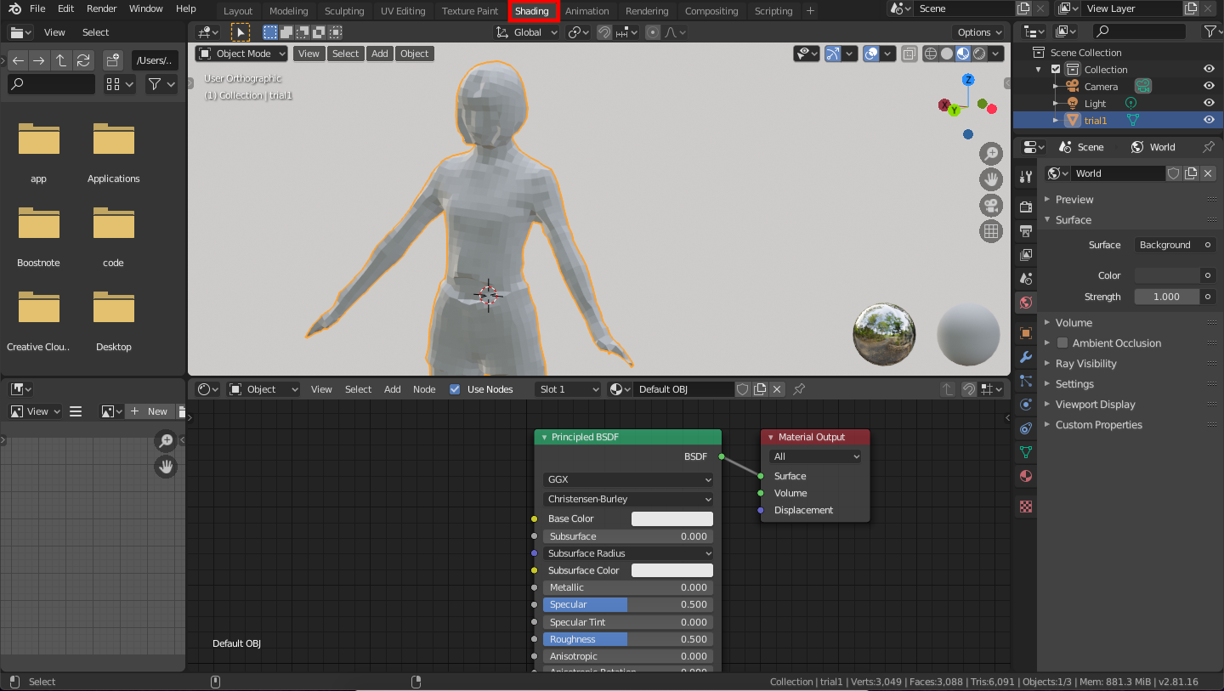Create new folder in file browser

point(113,60)
